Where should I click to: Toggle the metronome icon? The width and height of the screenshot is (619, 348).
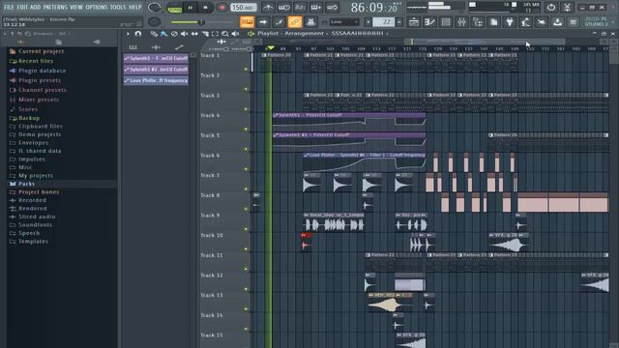(x=268, y=8)
